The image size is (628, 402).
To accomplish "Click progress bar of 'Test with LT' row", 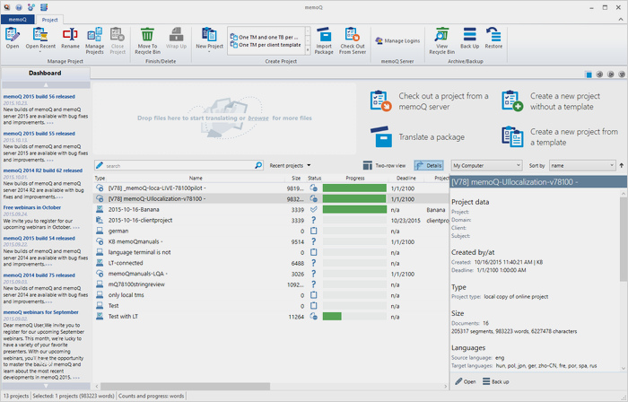I will coord(354,317).
